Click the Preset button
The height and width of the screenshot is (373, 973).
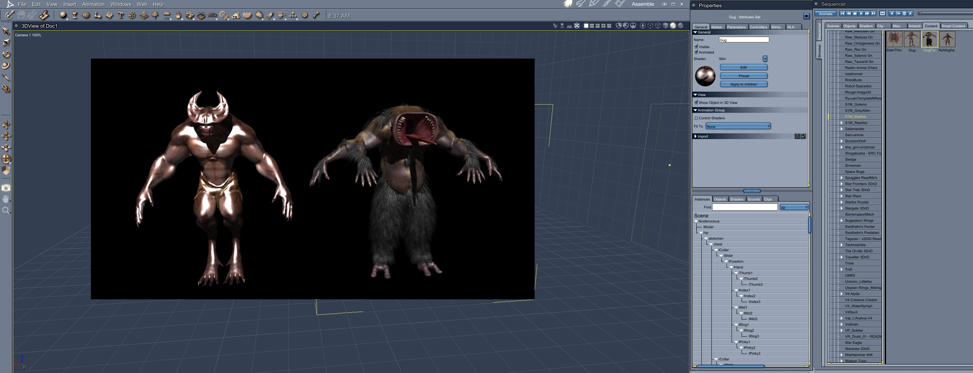(x=743, y=75)
